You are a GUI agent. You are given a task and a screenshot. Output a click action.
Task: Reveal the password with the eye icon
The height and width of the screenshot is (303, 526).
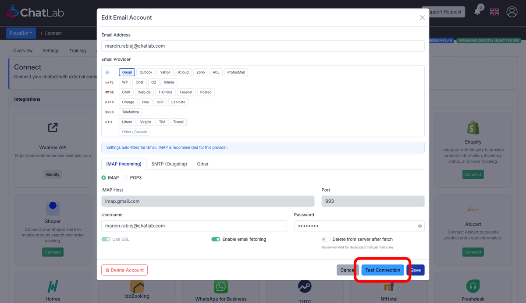click(x=419, y=225)
